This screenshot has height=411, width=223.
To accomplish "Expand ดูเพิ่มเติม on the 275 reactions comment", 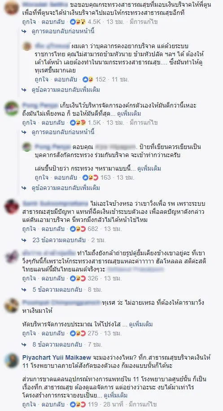I will [141, 324].
